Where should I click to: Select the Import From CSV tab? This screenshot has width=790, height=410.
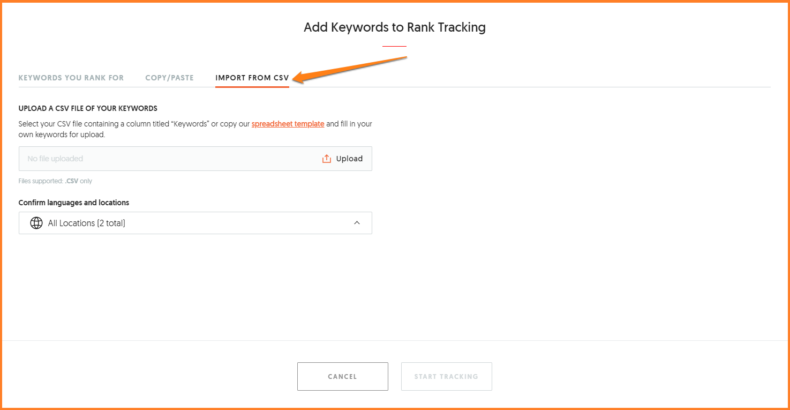tap(252, 78)
